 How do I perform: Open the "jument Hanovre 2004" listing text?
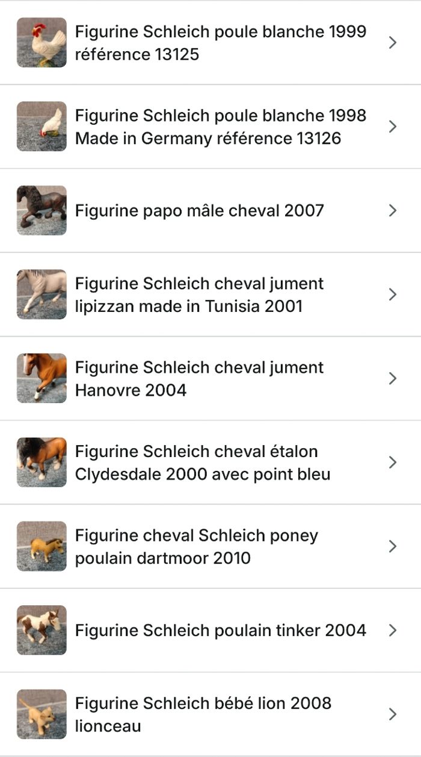click(199, 378)
